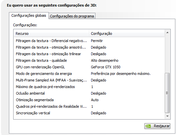
Task: Select Filtragem da textura - otimização trilinear row
Action: click(x=89, y=54)
